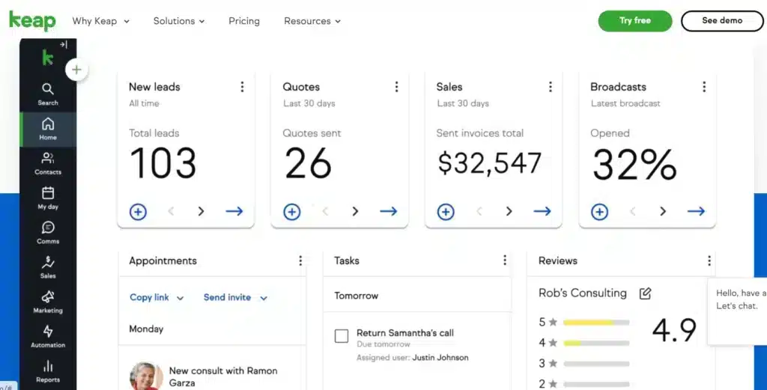The height and width of the screenshot is (390, 767).
Task: Open Reviews panel options menu
Action: 709,260
